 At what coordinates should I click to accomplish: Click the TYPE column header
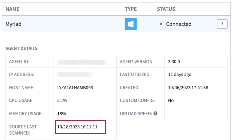[131, 9]
